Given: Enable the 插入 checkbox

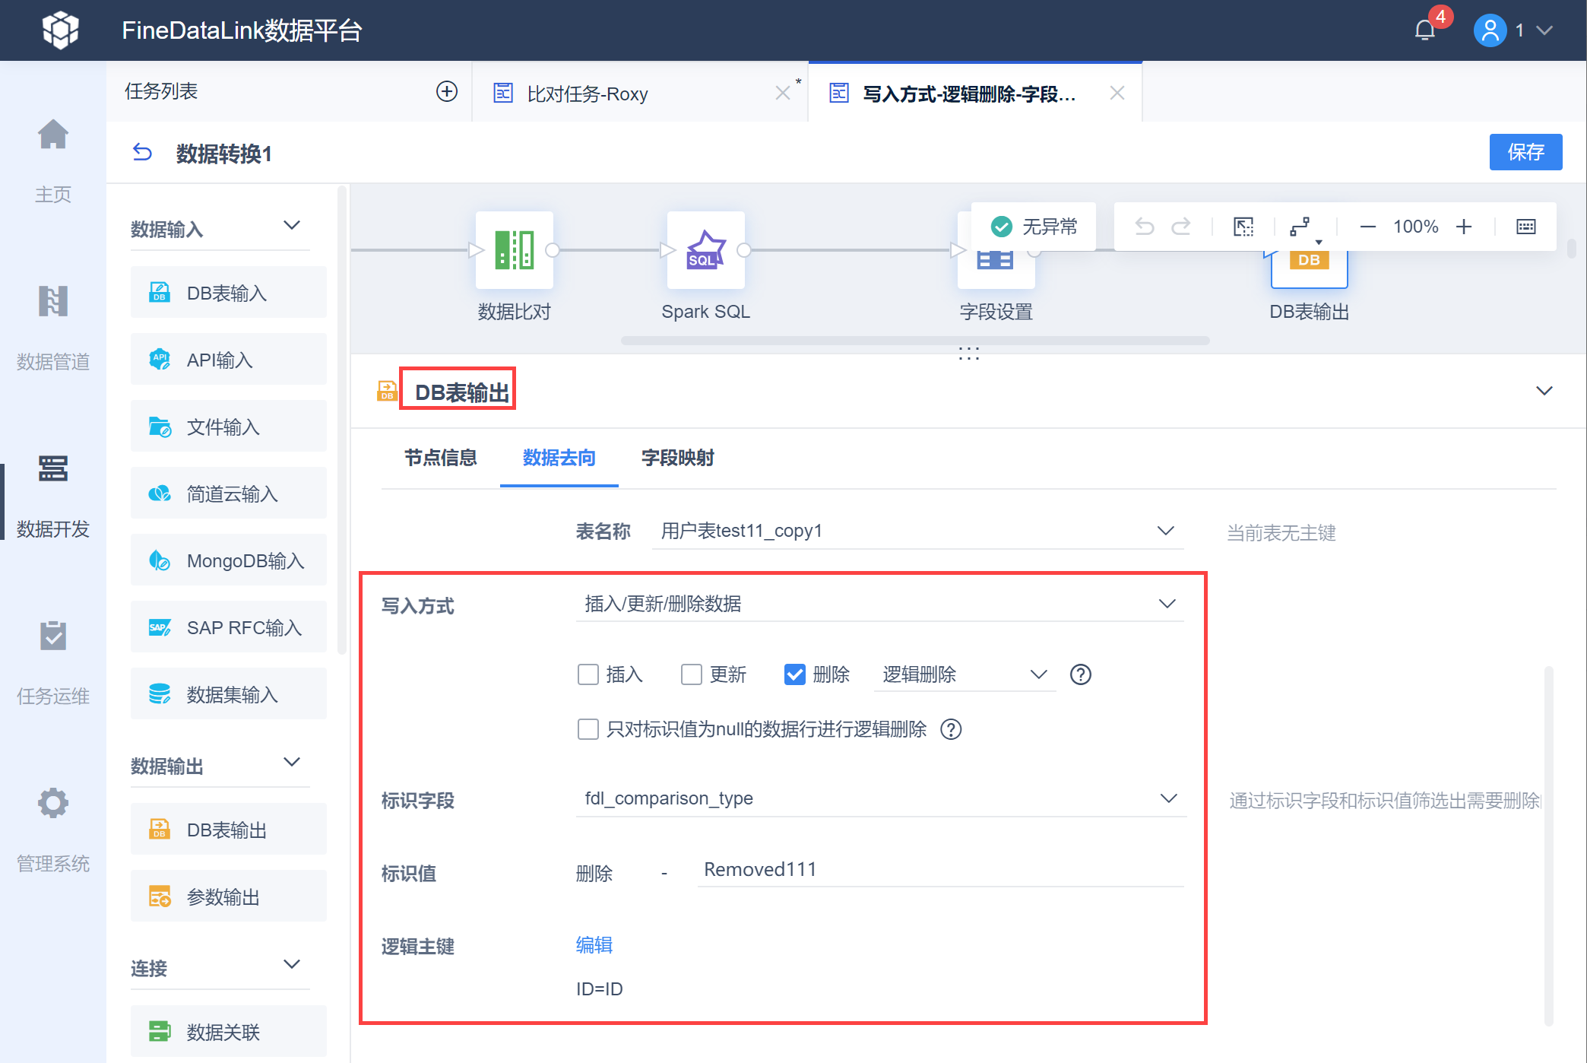Looking at the screenshot, I should click(x=588, y=674).
